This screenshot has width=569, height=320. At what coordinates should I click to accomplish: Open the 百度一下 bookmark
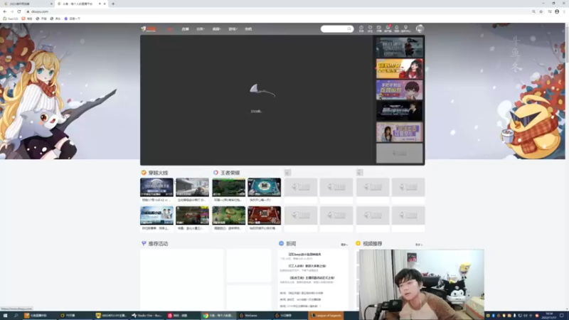tap(73, 18)
